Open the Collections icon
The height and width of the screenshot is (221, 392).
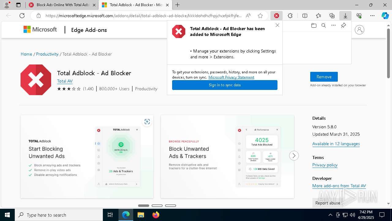pyautogui.click(x=332, y=16)
